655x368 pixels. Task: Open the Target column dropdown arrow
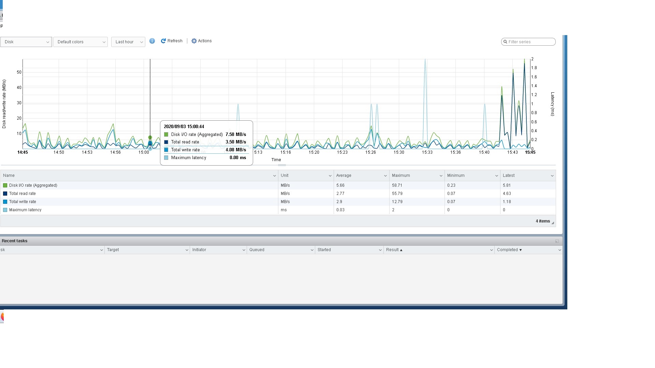click(187, 250)
